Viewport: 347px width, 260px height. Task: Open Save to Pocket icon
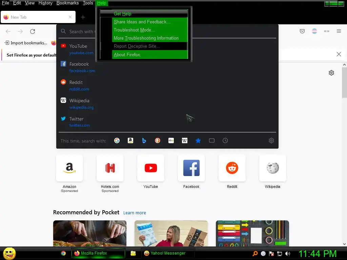[x=302, y=31]
